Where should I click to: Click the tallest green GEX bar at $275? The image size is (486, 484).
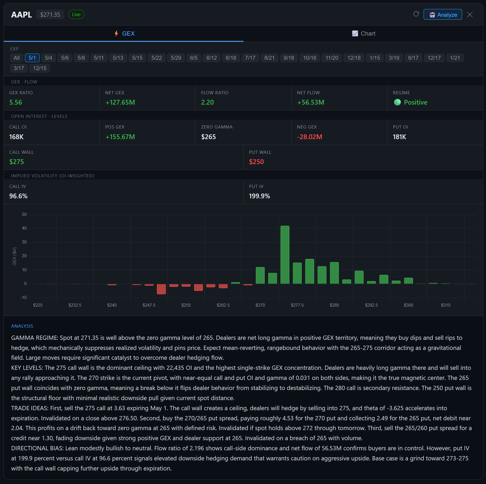tap(285, 255)
